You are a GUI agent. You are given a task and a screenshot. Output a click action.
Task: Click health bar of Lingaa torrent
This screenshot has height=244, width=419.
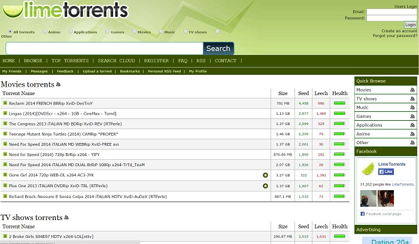click(x=339, y=114)
